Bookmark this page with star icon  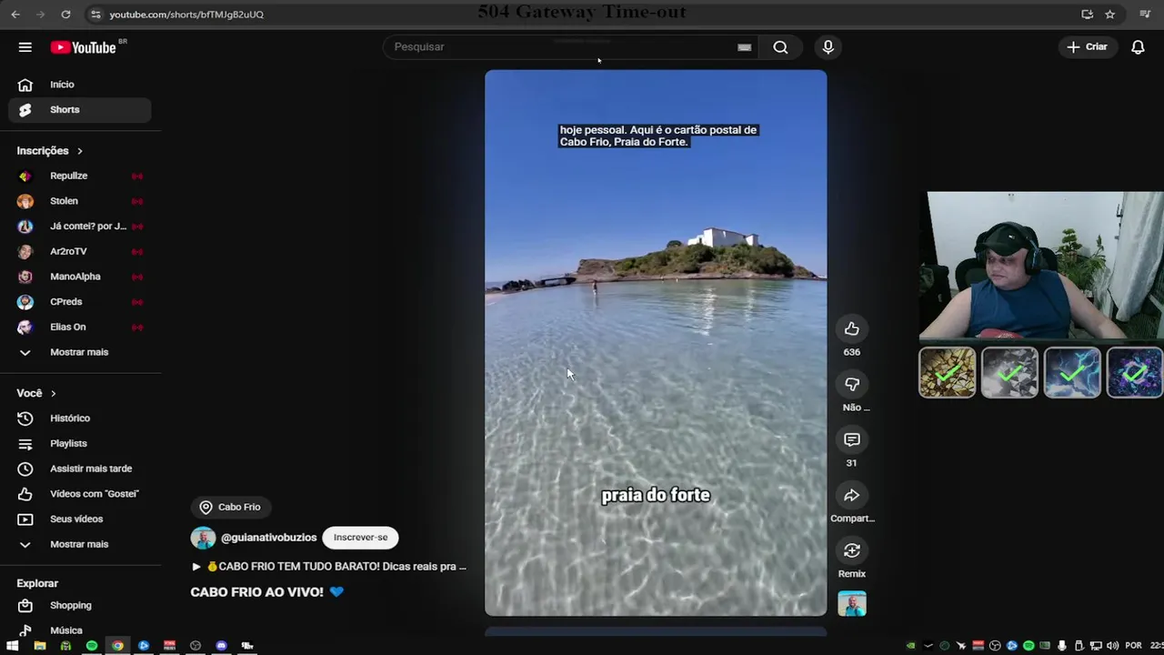pyautogui.click(x=1110, y=15)
